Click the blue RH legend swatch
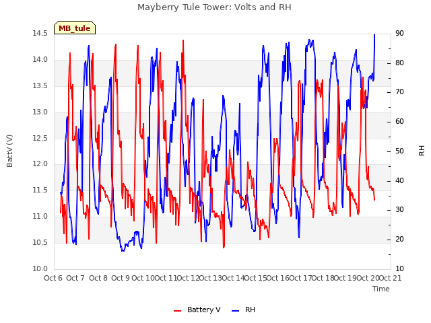431x323 pixels. coord(235,311)
